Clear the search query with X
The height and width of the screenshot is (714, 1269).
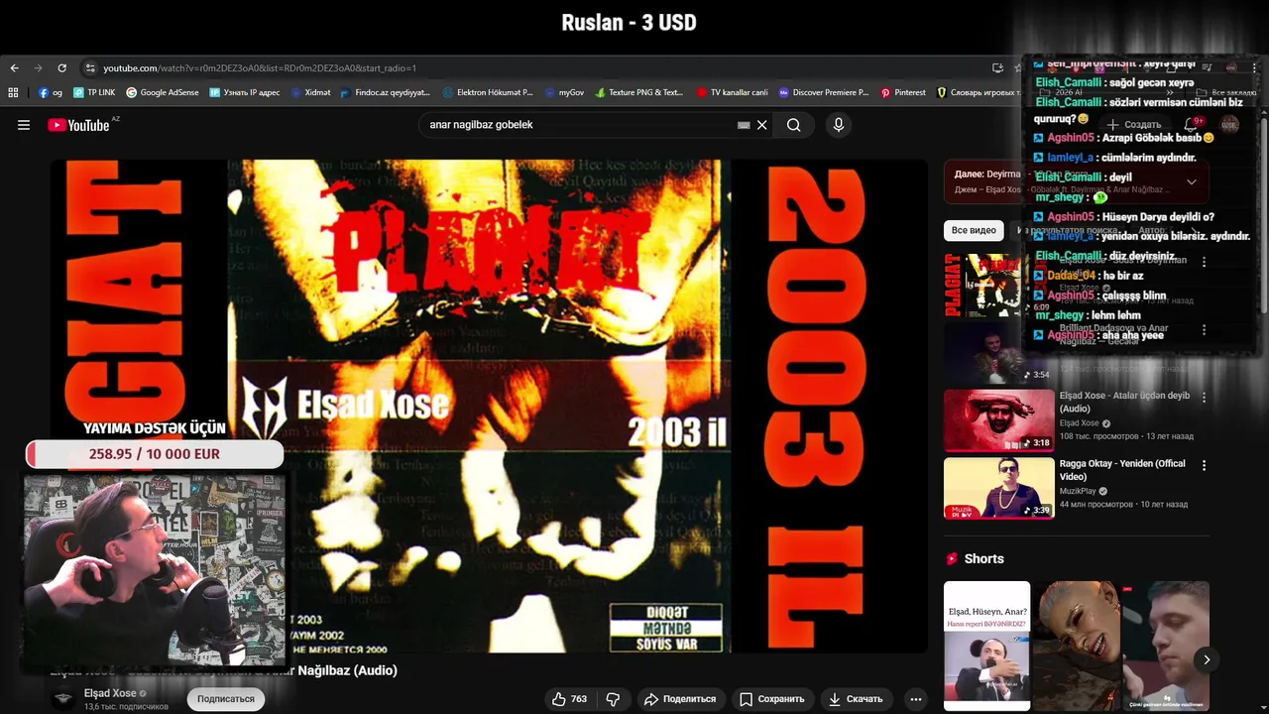tap(761, 125)
